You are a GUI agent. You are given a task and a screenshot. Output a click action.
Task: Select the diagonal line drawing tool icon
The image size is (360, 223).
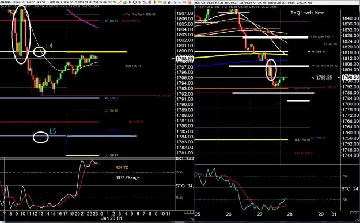pos(145,2)
